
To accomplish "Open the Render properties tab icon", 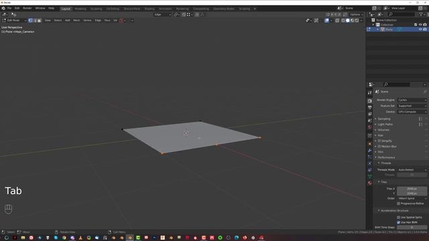I will [x=369, y=101].
